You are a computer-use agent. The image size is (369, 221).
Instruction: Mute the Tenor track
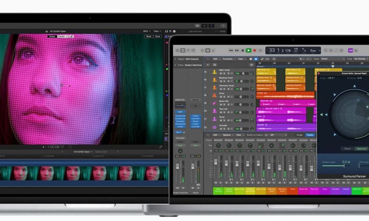221,120
